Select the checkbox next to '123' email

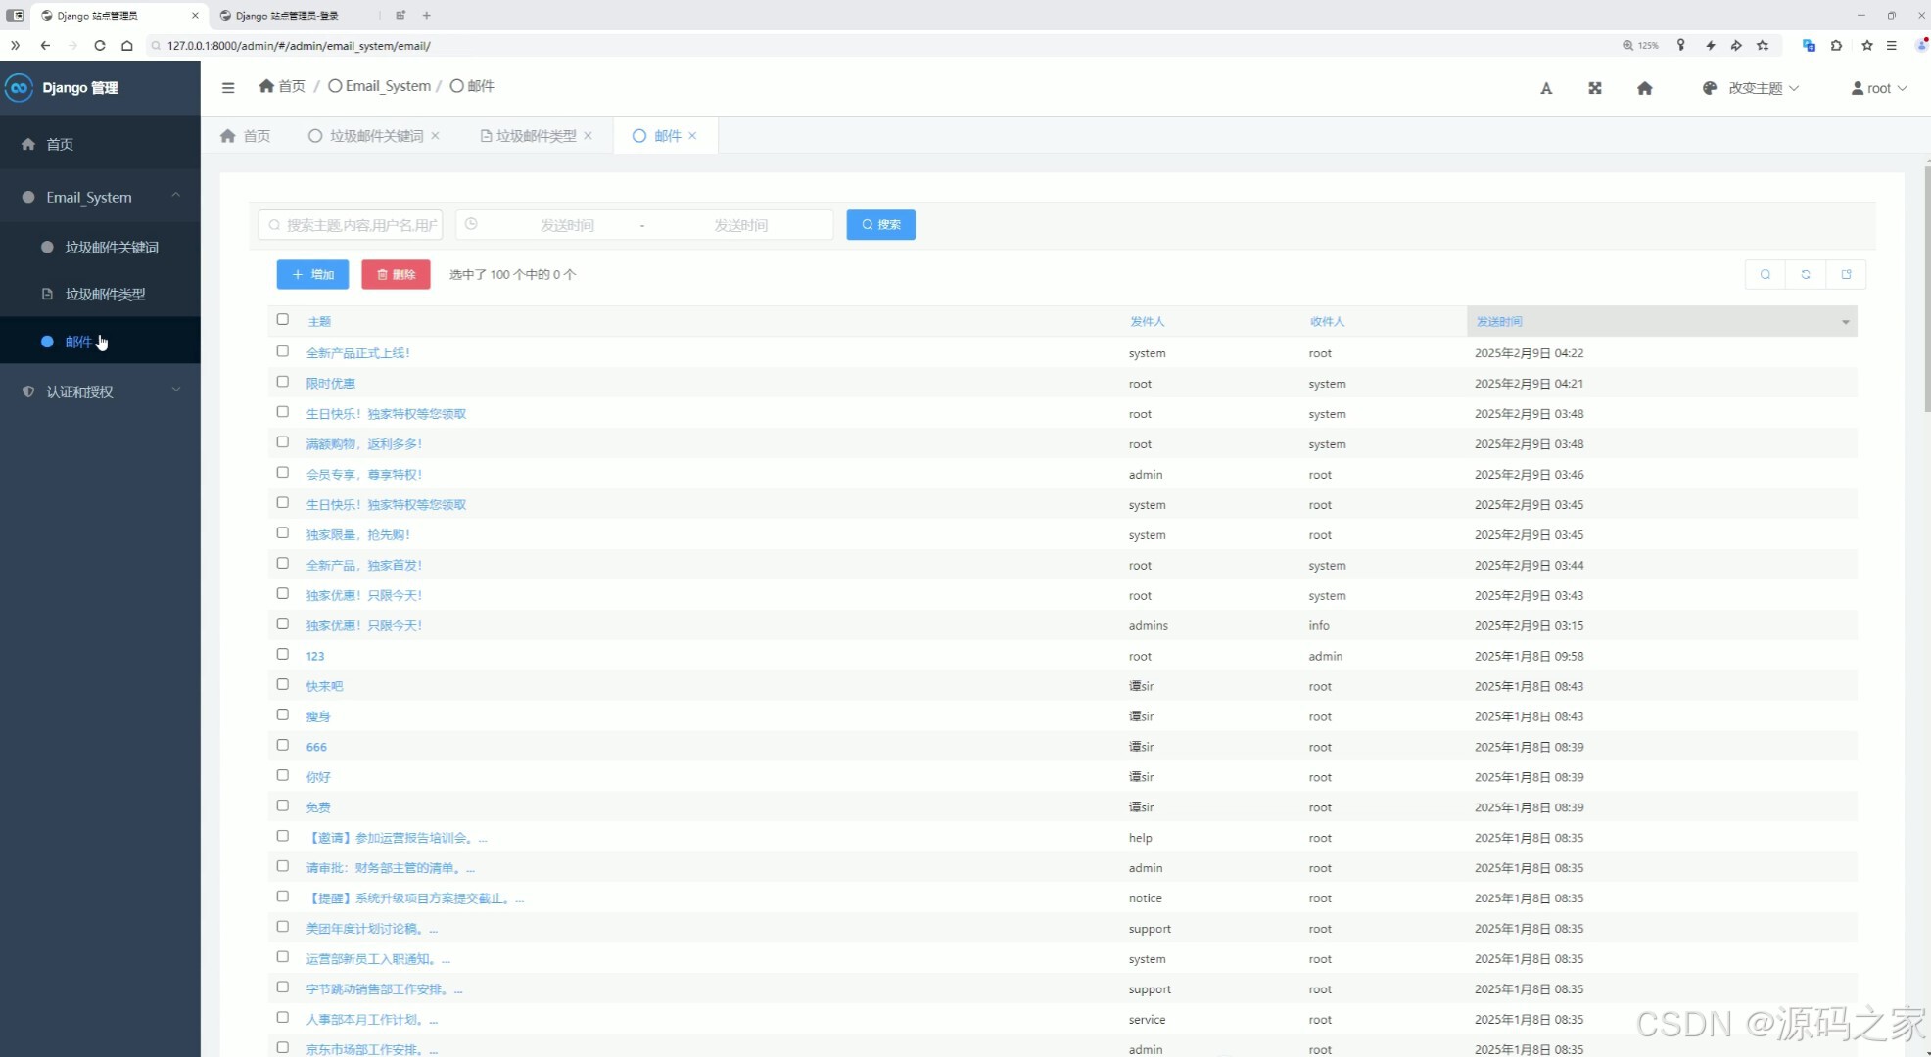coord(283,654)
